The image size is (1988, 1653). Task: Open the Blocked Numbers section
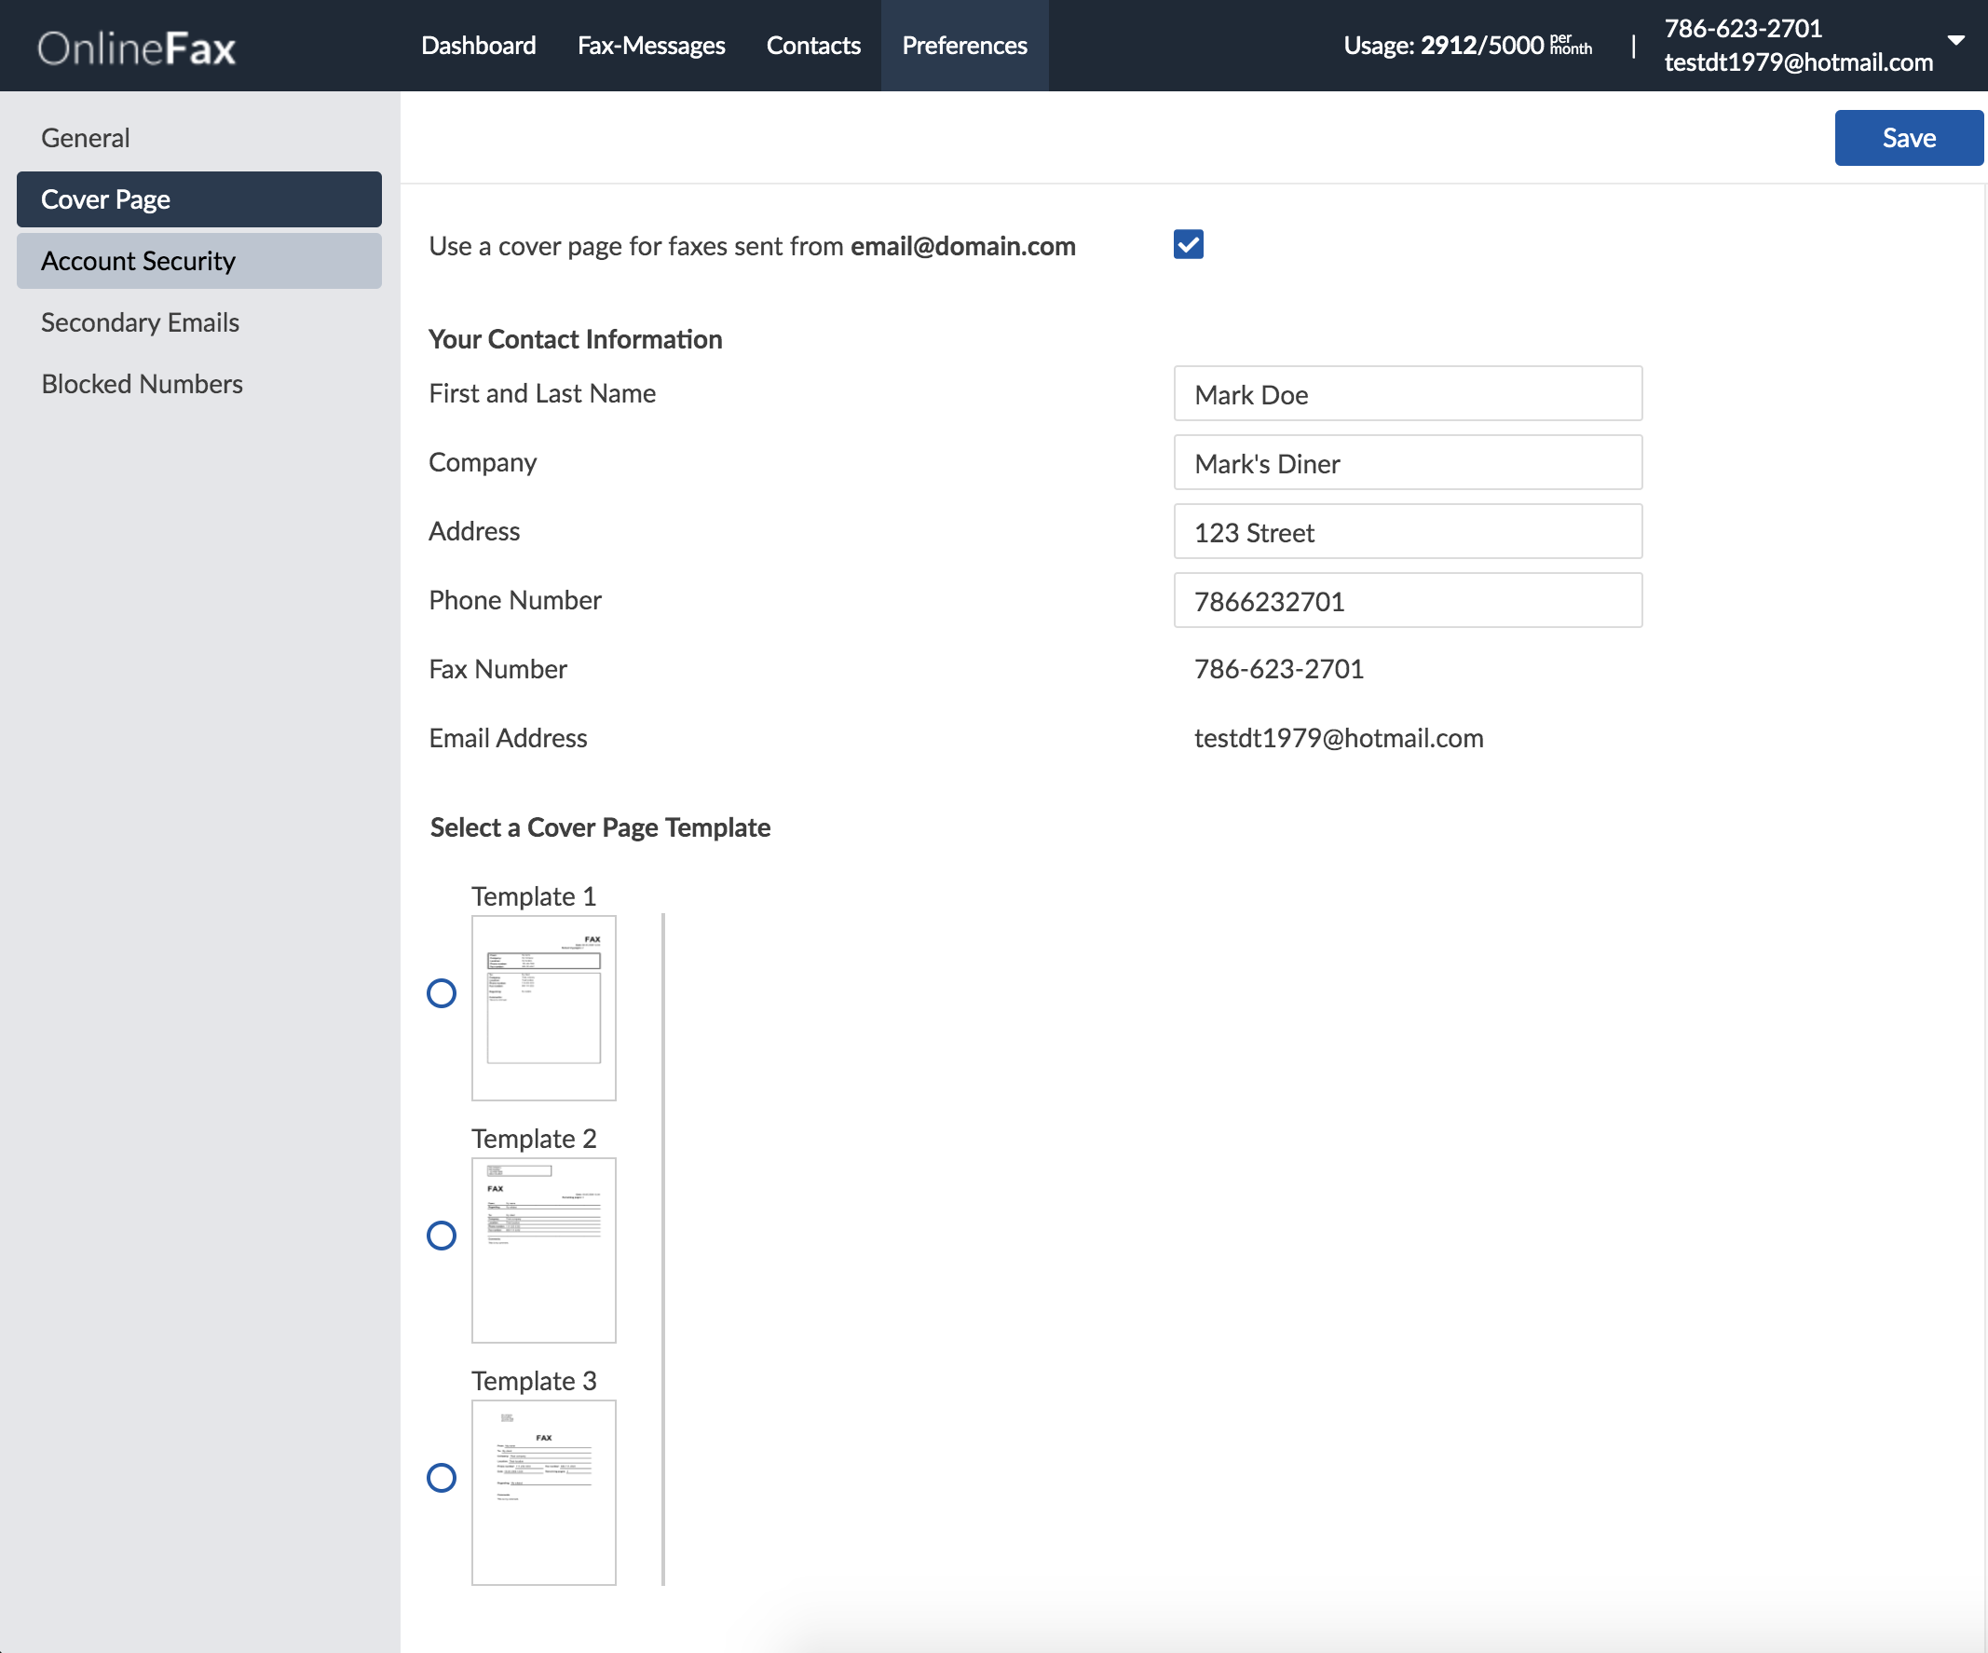tap(142, 385)
